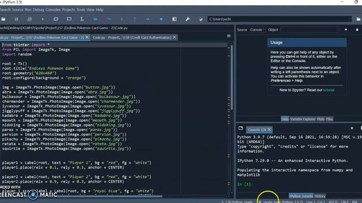362x203 pixels.
Task: Open the Tools menu
Action: 80,10
